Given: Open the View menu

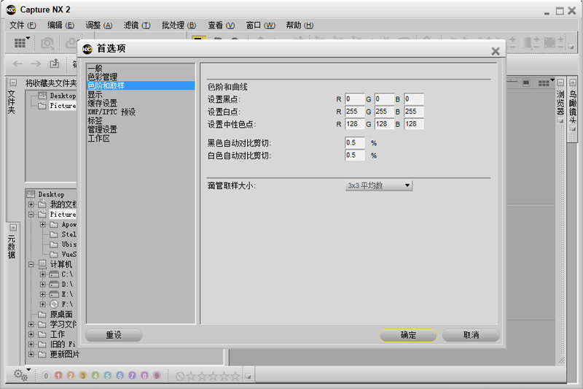Looking at the screenshot, I should pyautogui.click(x=222, y=26).
